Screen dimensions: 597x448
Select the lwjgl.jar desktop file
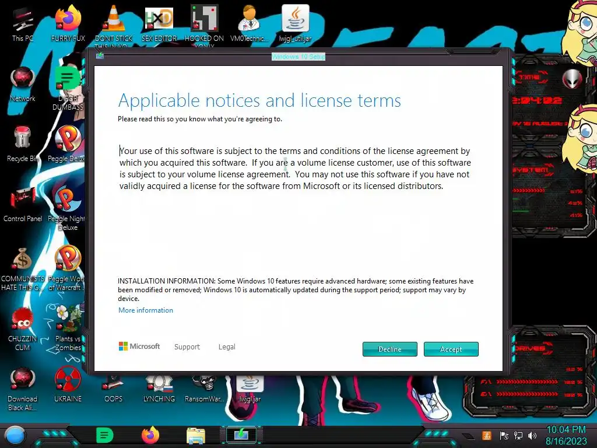pos(250,389)
